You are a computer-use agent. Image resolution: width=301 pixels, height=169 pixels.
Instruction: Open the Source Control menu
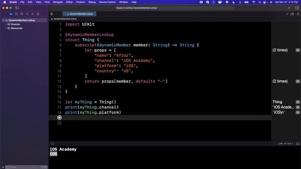pyautogui.click(x=107, y=2)
